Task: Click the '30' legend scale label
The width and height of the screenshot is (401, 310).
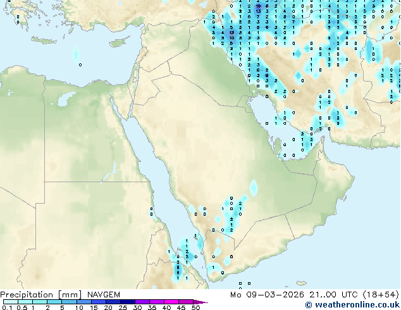Action: pos(137,307)
